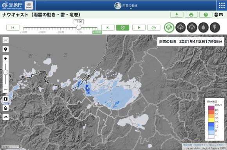Select the water drop rainfall layer
The width and height of the screenshot is (227, 150).
click(x=203, y=27)
